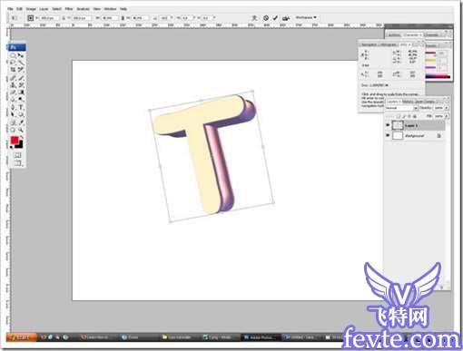Select the Slice tool
Screen dimensions: 463x351
pos(21,70)
